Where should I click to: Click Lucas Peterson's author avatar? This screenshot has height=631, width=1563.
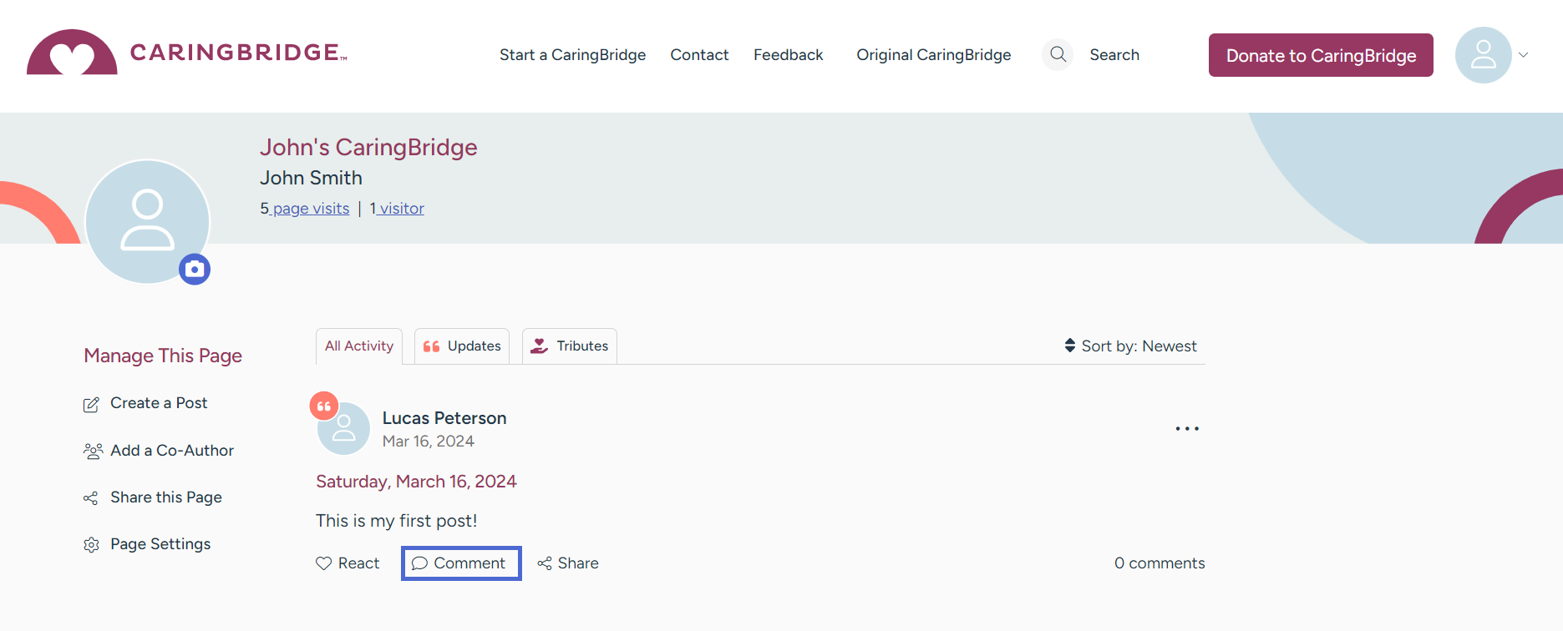tap(343, 429)
